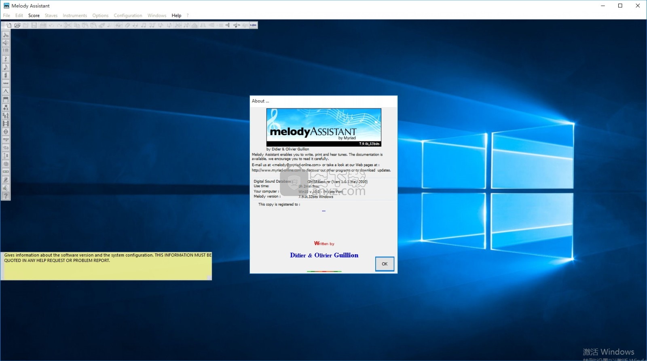Open the wavy trill line palette icon
This screenshot has height=361, width=647.
coord(6,83)
